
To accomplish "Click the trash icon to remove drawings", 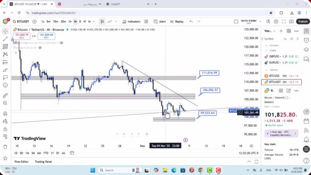I will [5, 147].
